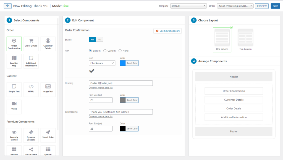Open Dynamic merge tags list under Sub Heading
The height and width of the screenshot is (160, 283).
(x=101, y=116)
